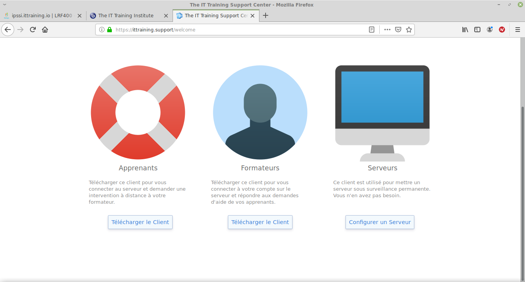This screenshot has height=282, width=525.
Task: Click the Firefox account avatar icon
Action: coord(490,30)
